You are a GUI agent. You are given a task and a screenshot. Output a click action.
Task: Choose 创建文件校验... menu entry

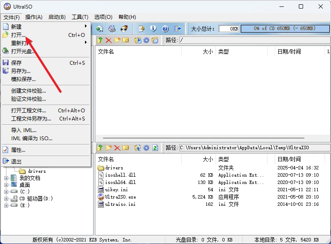pos(46,91)
